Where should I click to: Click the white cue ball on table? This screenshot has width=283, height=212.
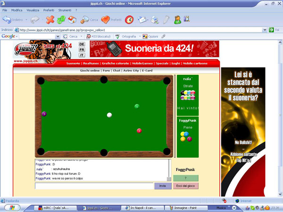(109, 115)
